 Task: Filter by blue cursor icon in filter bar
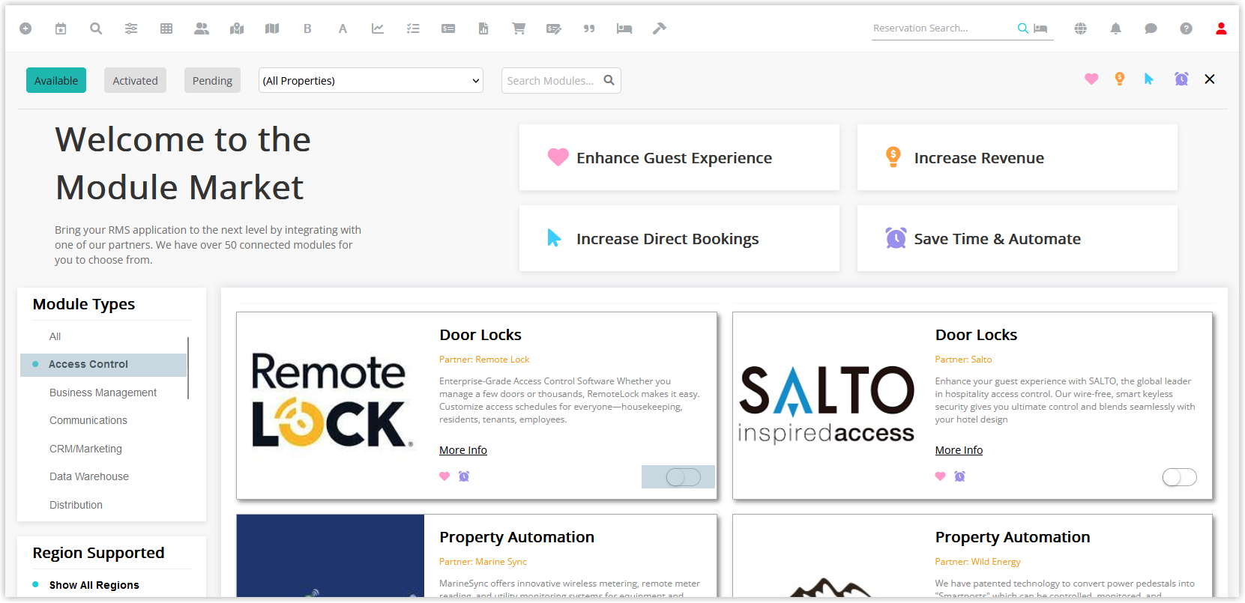(1149, 79)
